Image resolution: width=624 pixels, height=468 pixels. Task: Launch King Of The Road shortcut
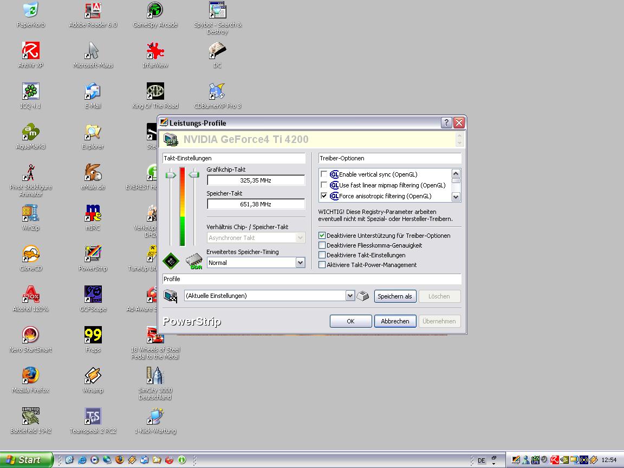[155, 91]
